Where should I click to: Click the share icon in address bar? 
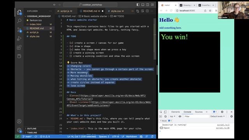point(205,10)
